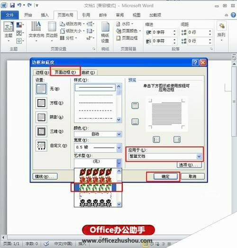The image size is (237, 248).
Task: Open the Page Color (页面颜色) picker
Action: coord(128,31)
